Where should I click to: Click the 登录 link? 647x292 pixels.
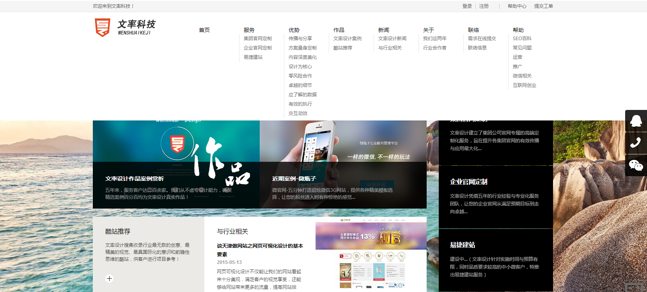pyautogui.click(x=467, y=6)
